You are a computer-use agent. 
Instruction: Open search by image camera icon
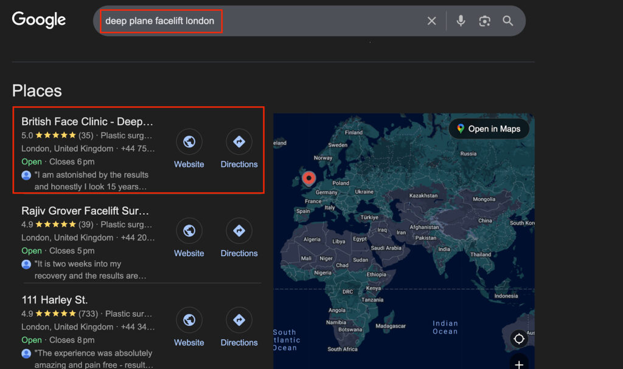click(x=484, y=21)
